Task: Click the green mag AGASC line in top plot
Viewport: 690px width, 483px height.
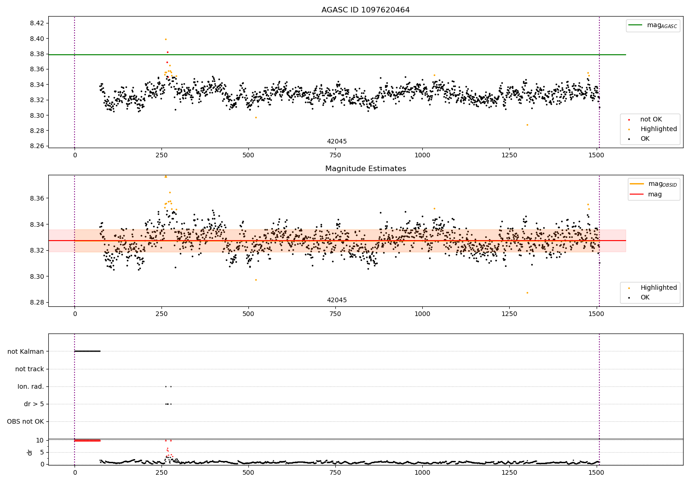Action: point(337,55)
